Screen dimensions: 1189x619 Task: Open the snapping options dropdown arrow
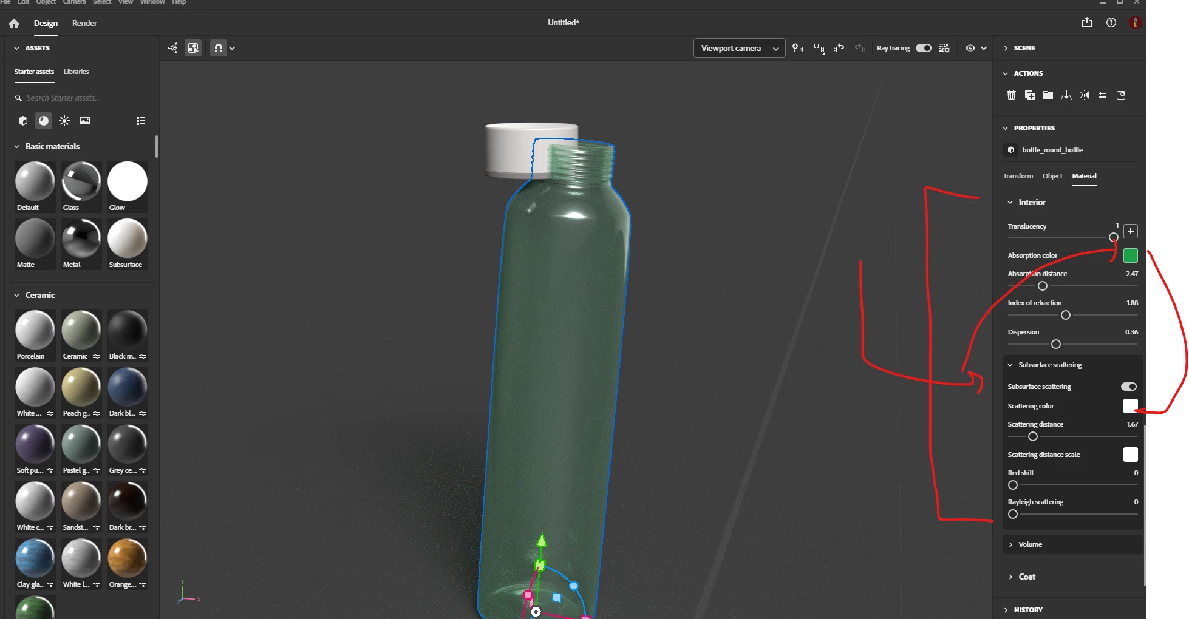tap(232, 48)
